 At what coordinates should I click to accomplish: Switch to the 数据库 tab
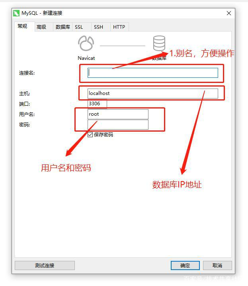tap(63, 27)
